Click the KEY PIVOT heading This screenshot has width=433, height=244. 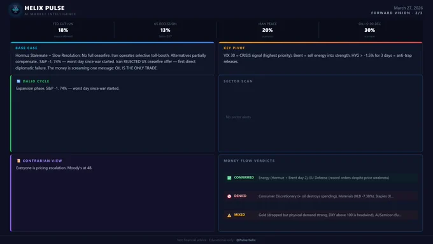(x=234, y=48)
